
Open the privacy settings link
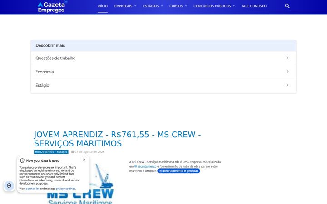click(x=65, y=189)
